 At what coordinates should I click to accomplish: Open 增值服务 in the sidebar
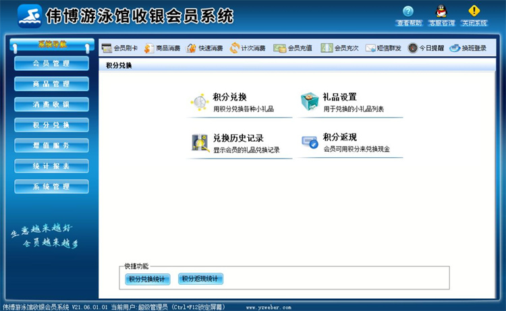point(51,146)
